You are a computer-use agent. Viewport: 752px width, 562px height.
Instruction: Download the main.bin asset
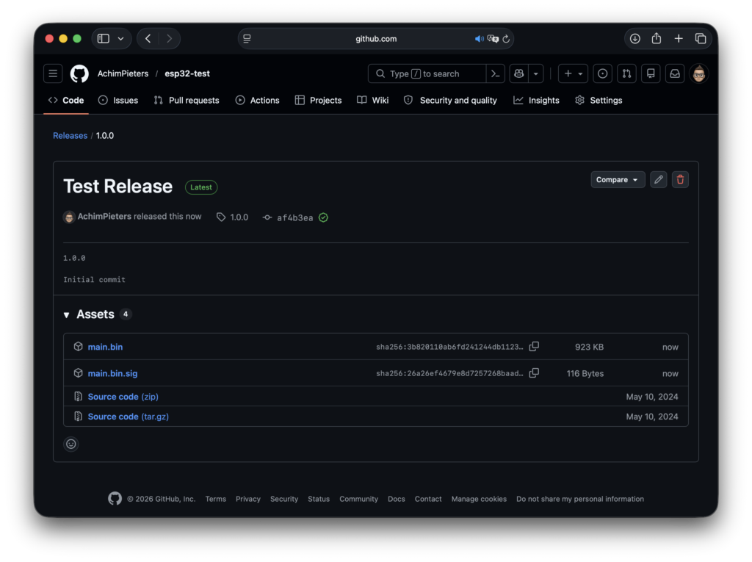(x=105, y=347)
